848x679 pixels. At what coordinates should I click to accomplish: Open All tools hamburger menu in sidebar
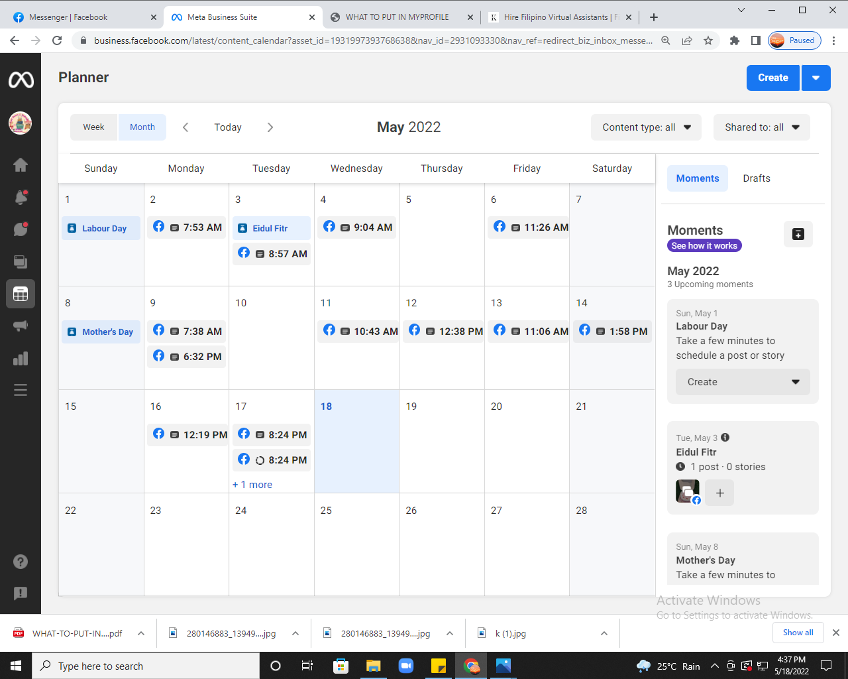[21, 390]
